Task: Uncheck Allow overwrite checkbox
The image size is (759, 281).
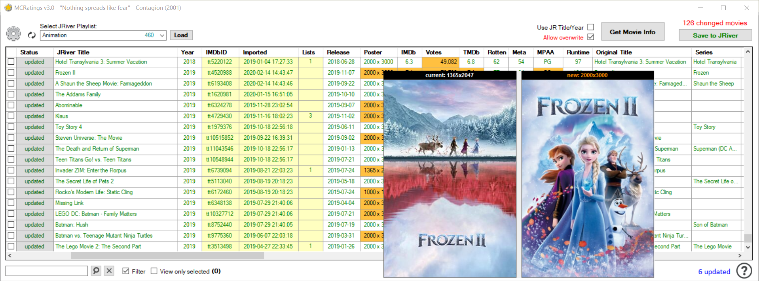Action: [x=591, y=37]
